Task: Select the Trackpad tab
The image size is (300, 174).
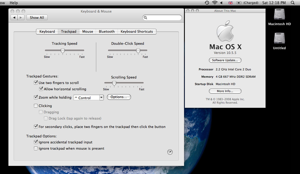Action: (69, 31)
